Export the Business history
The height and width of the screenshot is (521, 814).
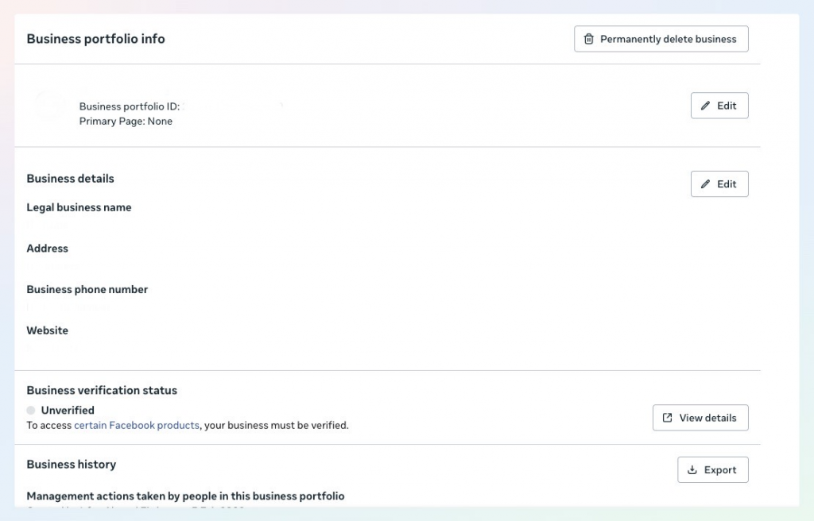click(713, 470)
